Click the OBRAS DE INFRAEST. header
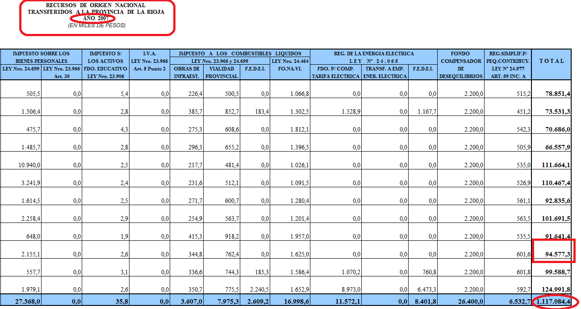 [187, 72]
